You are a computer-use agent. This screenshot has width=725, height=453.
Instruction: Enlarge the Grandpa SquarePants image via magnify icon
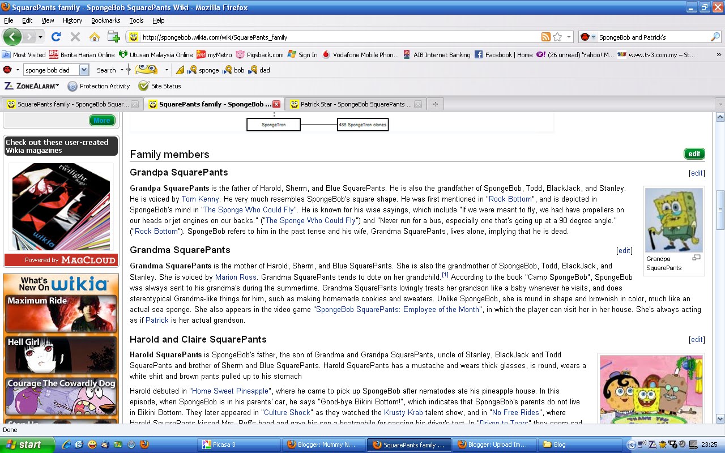click(x=697, y=258)
